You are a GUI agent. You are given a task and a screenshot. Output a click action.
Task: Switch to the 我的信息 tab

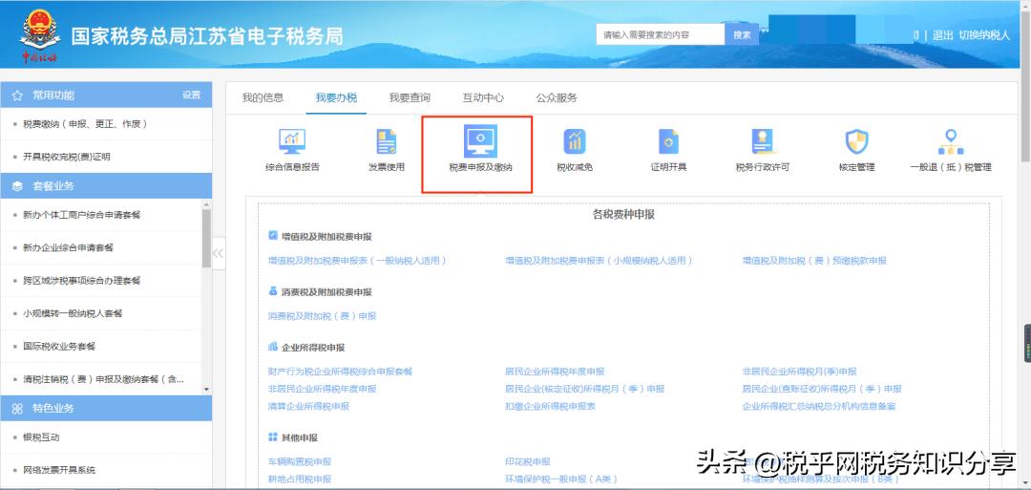click(263, 97)
